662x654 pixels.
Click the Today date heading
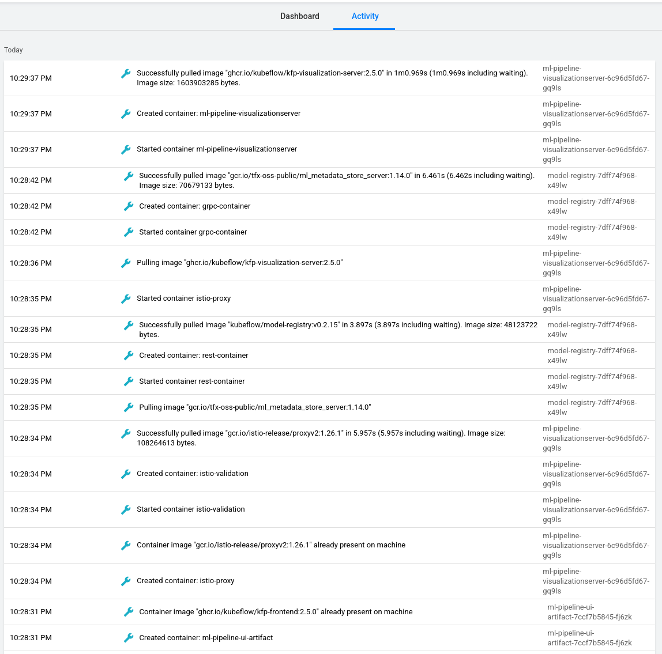[x=13, y=50]
